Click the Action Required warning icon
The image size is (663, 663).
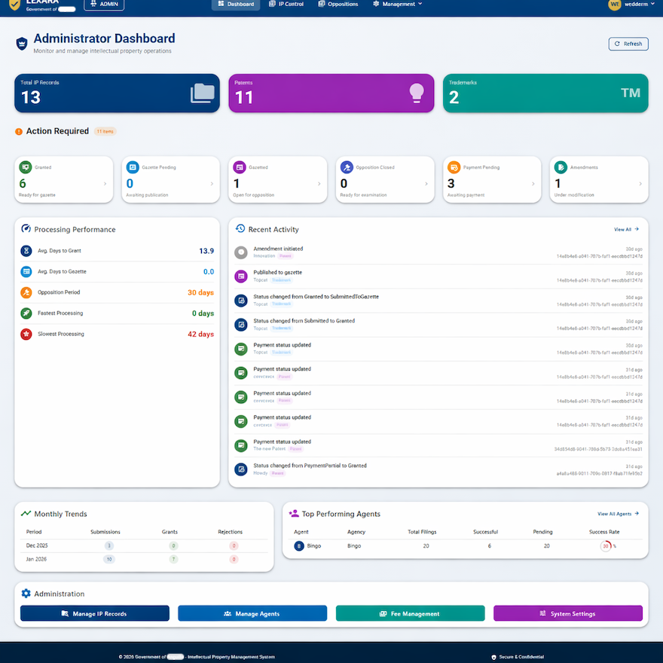click(19, 132)
